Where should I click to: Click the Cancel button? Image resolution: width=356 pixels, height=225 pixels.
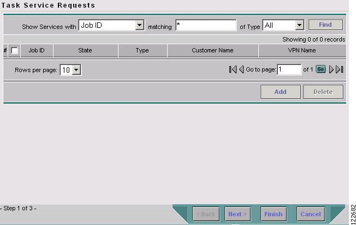coord(311,214)
